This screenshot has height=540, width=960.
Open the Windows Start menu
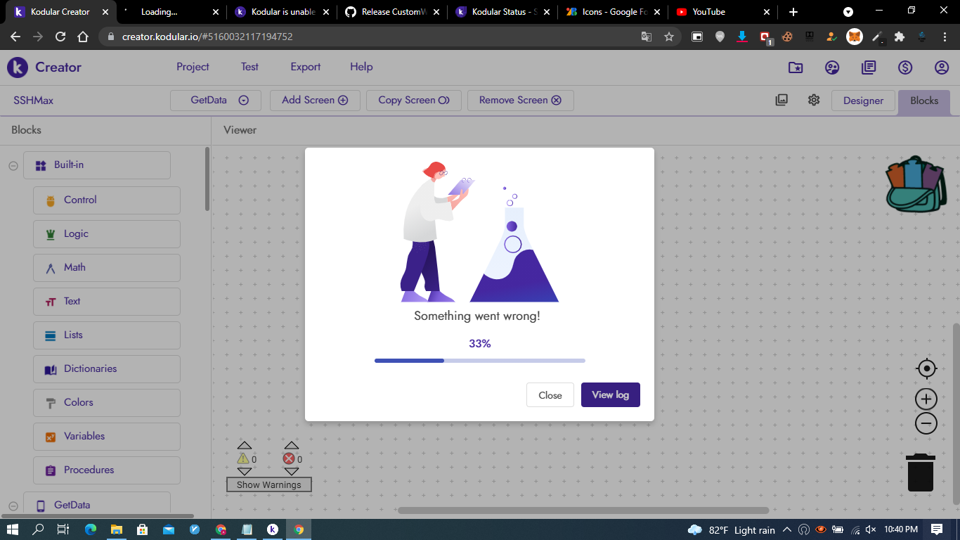point(13,529)
